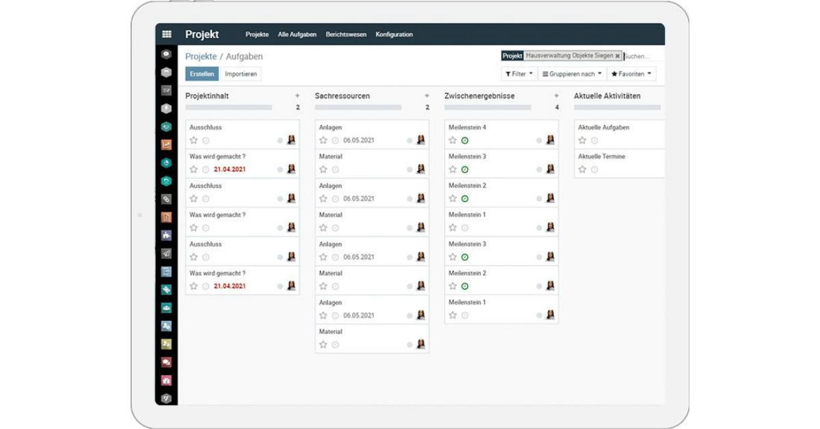Toggle the star on Aktuelle Aufgaben card
This screenshot has height=429, width=820.
[x=583, y=140]
